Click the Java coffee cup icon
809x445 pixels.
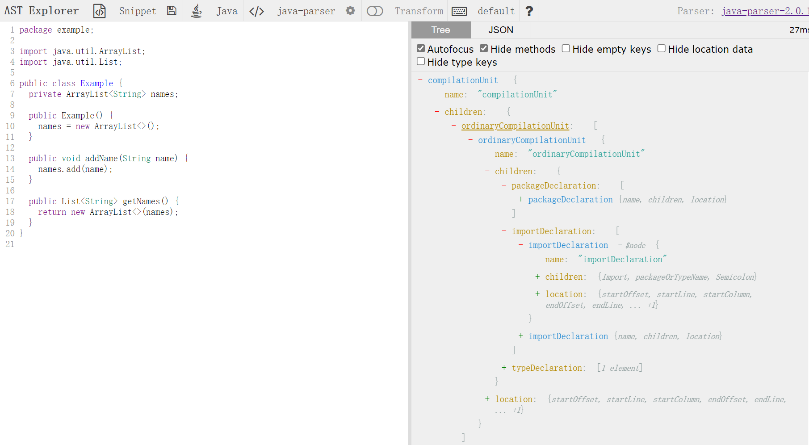click(196, 11)
